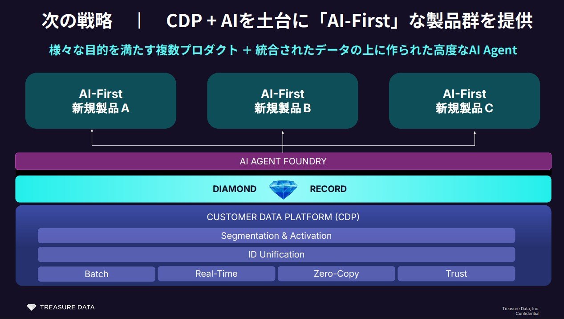This screenshot has width=564, height=319.
Task: Select the Zero-Copy block
Action: 336,274
